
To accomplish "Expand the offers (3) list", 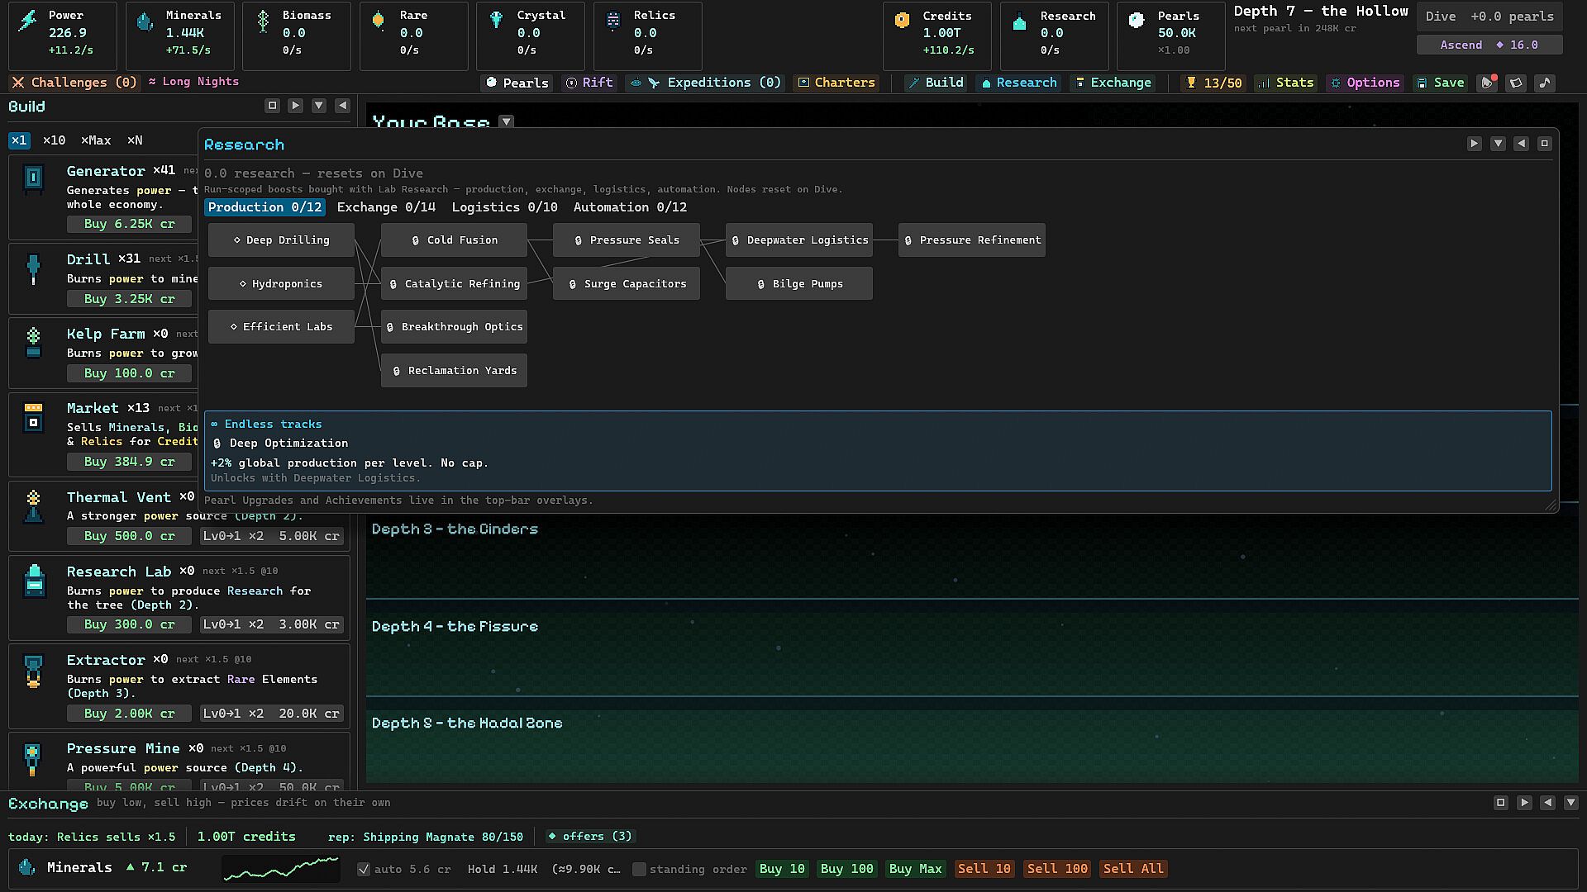I will tap(589, 837).
